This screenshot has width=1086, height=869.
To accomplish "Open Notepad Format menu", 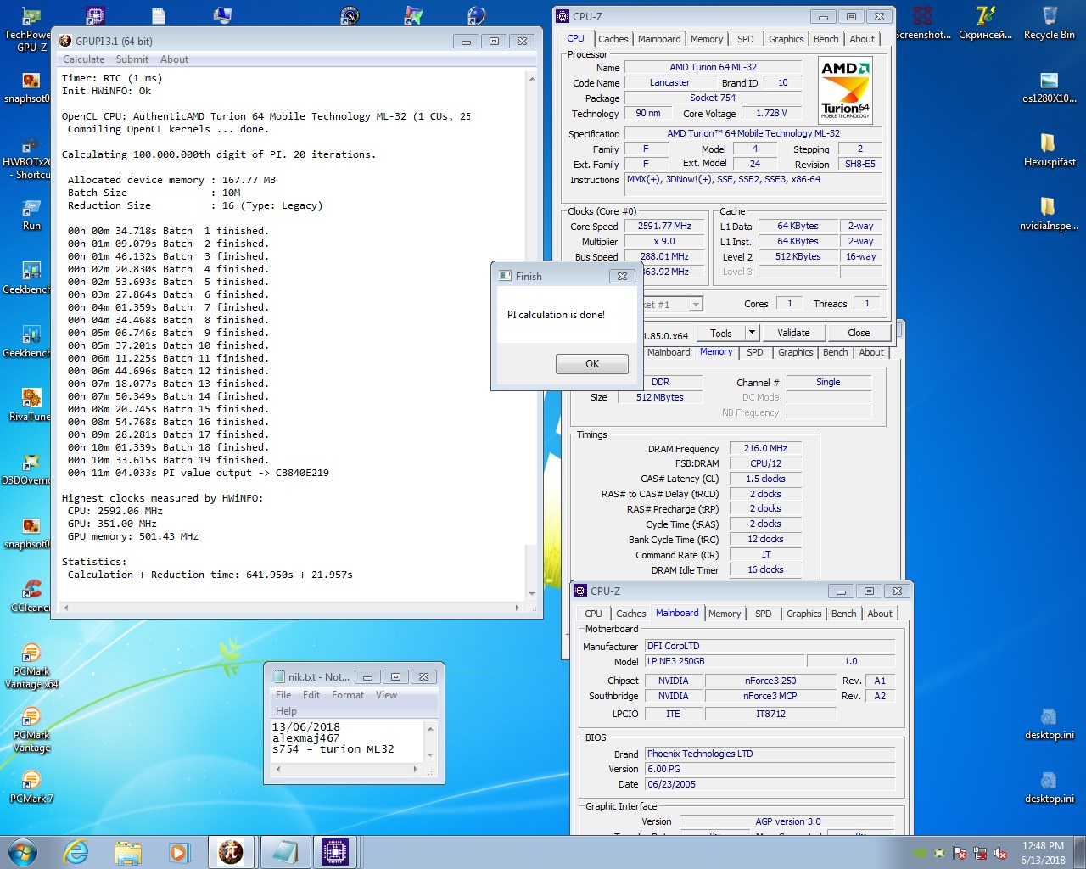I will [348, 695].
